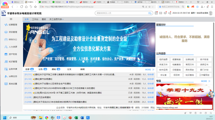The image size is (215, 120).
Task: Click the search icon inside menu search box
Action: (150, 13)
